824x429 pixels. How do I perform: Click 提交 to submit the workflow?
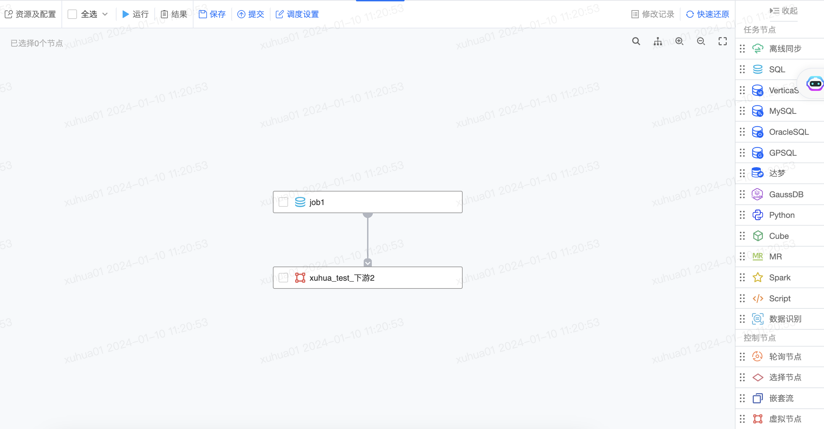pyautogui.click(x=250, y=14)
